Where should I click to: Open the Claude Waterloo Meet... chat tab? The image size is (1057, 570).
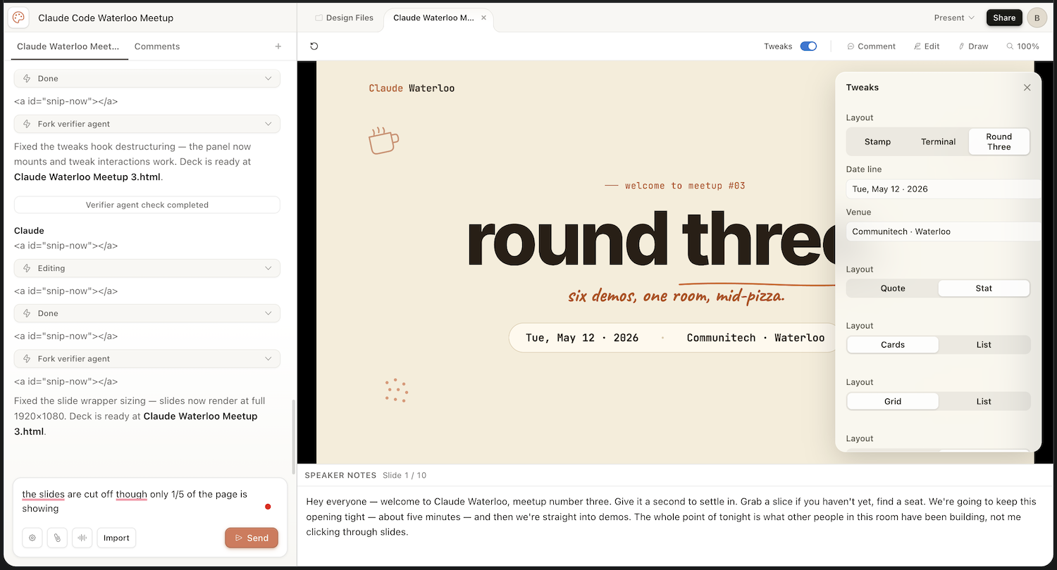click(68, 46)
